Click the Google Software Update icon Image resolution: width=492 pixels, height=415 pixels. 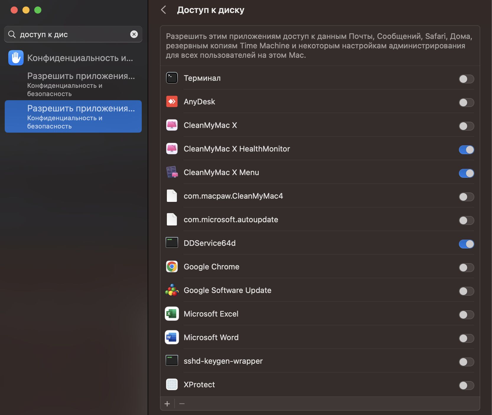(x=172, y=290)
